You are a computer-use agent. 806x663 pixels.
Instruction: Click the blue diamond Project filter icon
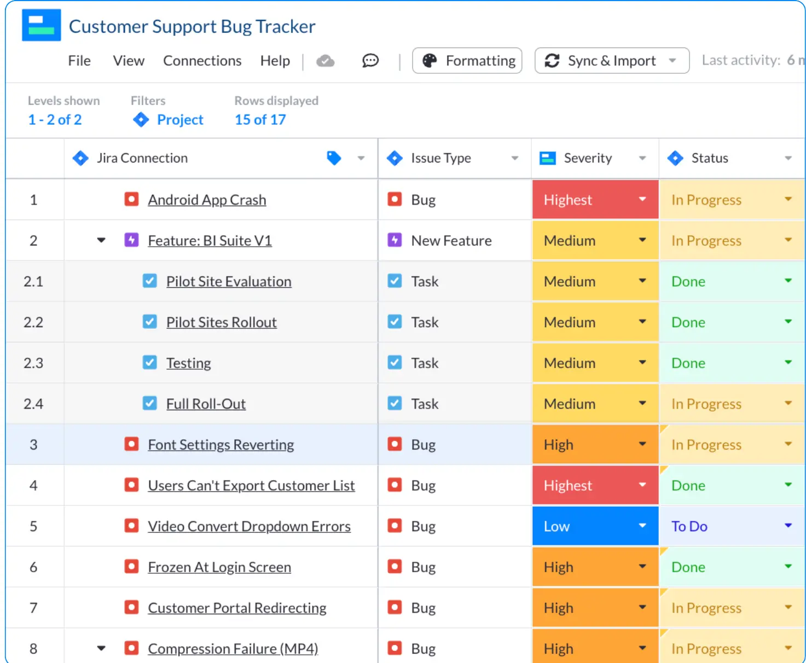point(141,119)
